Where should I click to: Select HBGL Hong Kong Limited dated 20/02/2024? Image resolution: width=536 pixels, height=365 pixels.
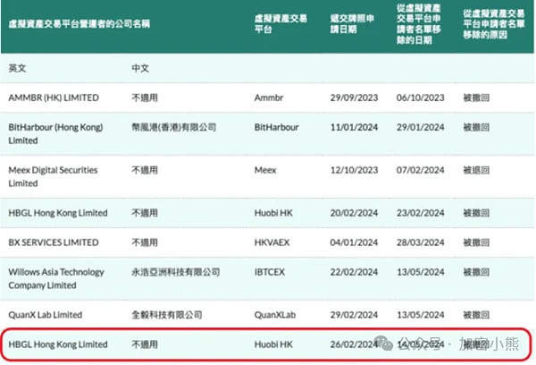58,213
